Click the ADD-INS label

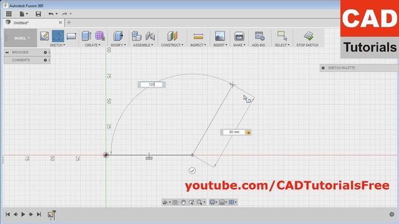point(258,45)
